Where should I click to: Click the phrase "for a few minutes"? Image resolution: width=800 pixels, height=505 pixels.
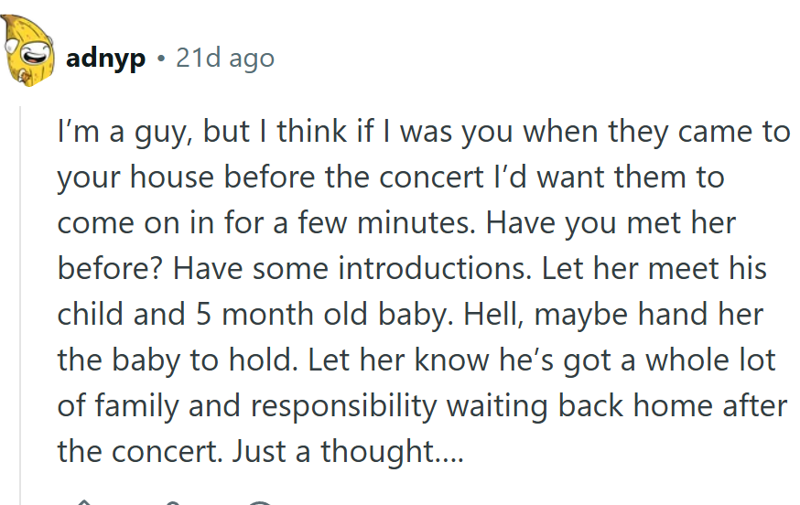click(388, 222)
